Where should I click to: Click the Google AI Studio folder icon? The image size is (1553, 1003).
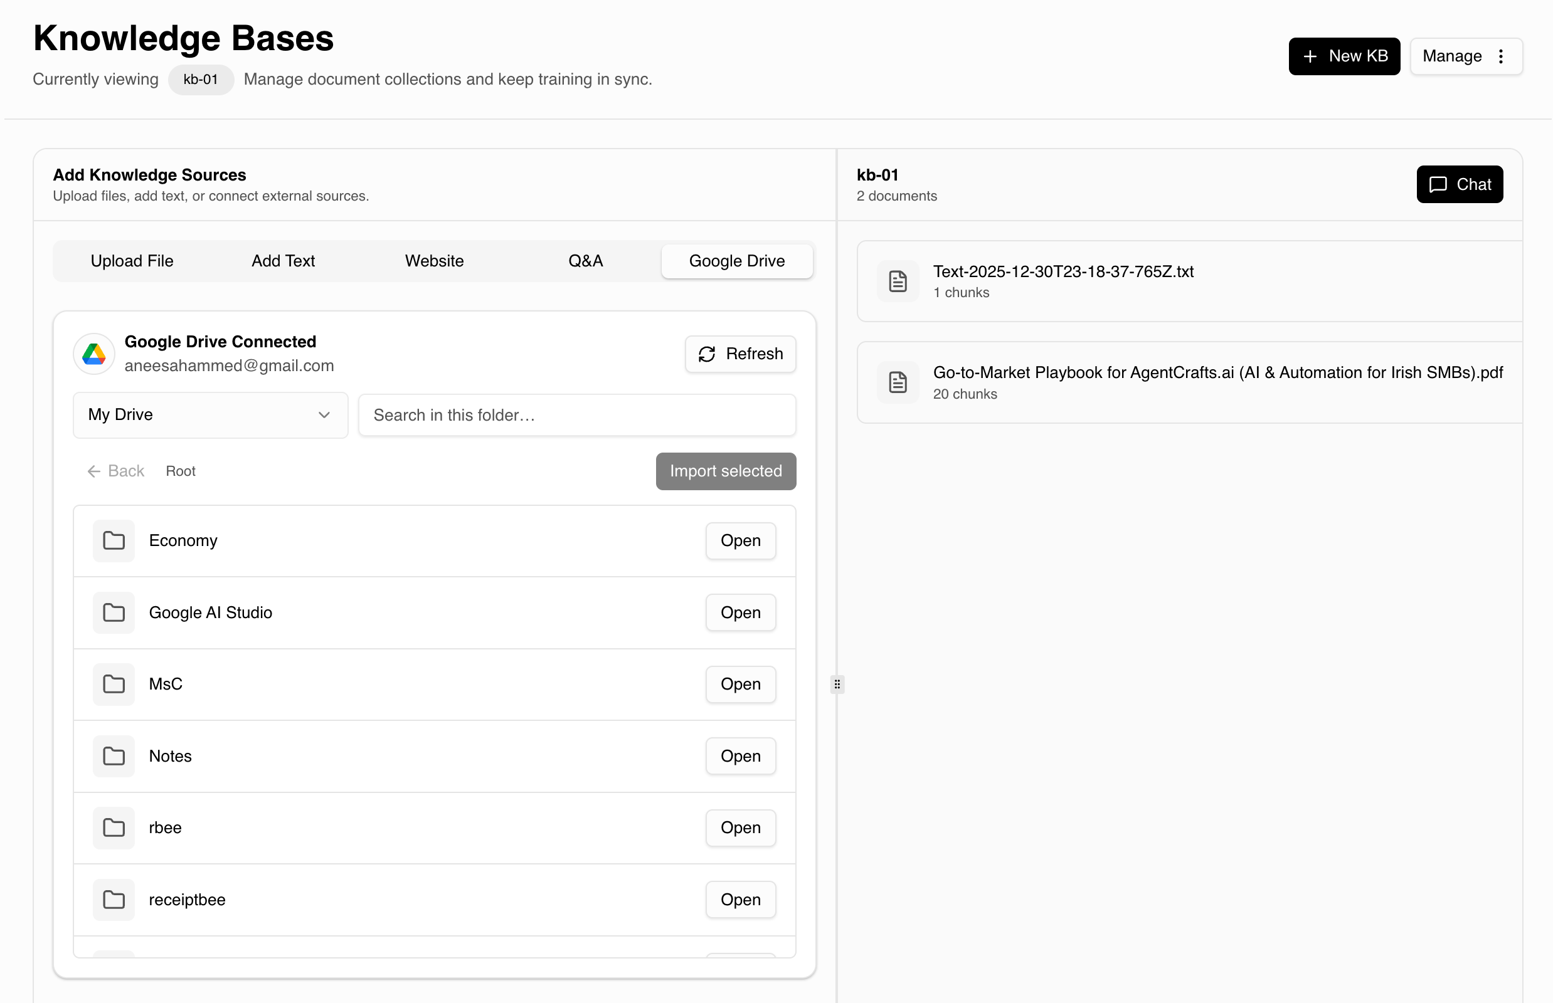pyautogui.click(x=114, y=612)
